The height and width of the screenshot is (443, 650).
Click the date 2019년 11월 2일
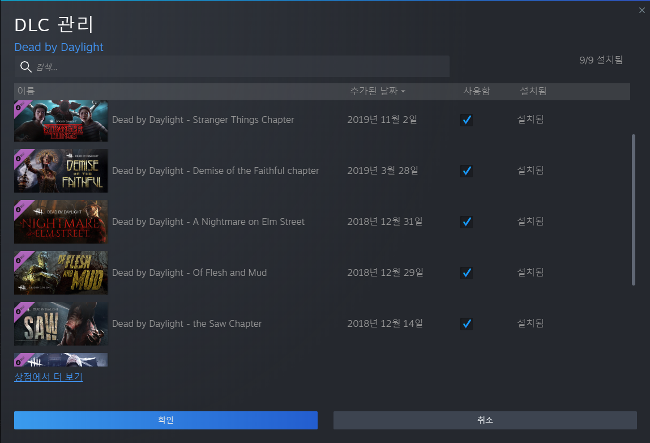(x=382, y=120)
